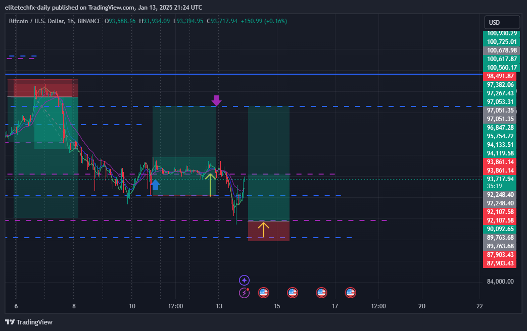Select the purple down arrow drawing
The height and width of the screenshot is (331, 527).
216,101
